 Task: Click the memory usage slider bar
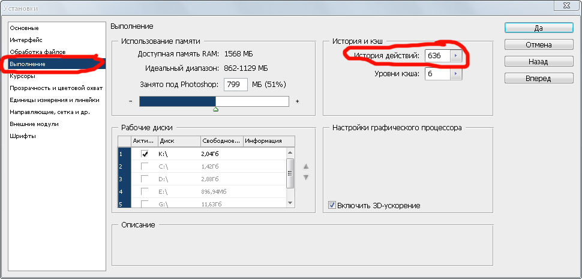pos(214,101)
